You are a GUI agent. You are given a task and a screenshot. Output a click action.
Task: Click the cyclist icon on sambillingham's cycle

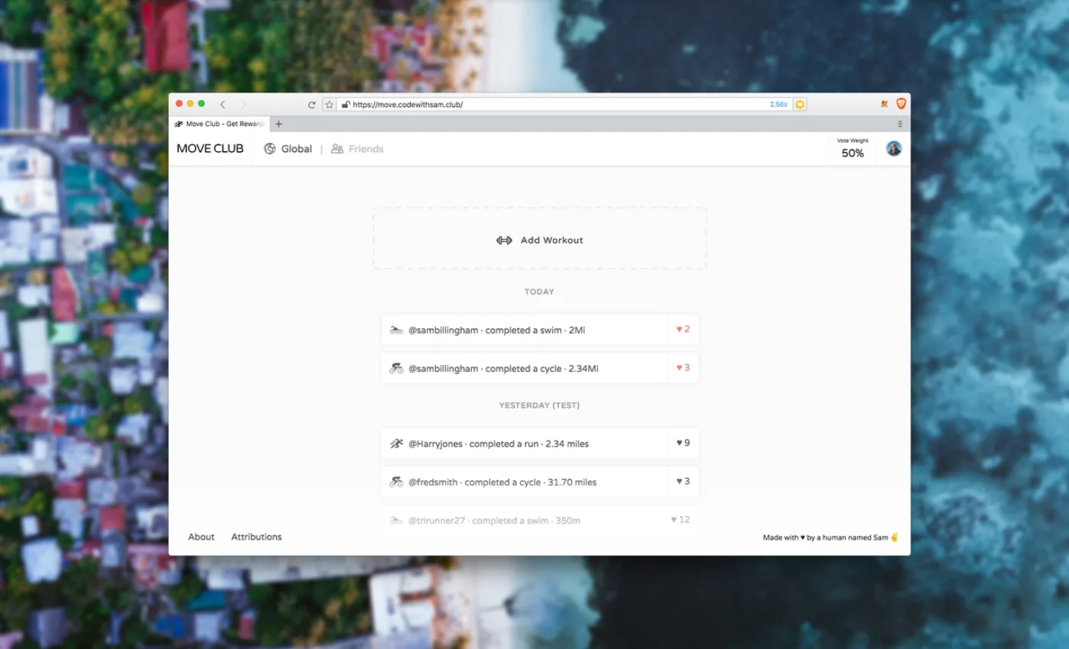click(396, 368)
